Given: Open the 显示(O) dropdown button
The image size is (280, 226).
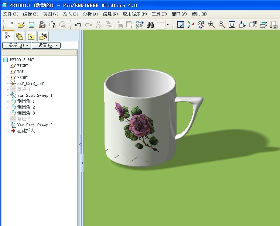Looking at the screenshot, I should pyautogui.click(x=17, y=45).
